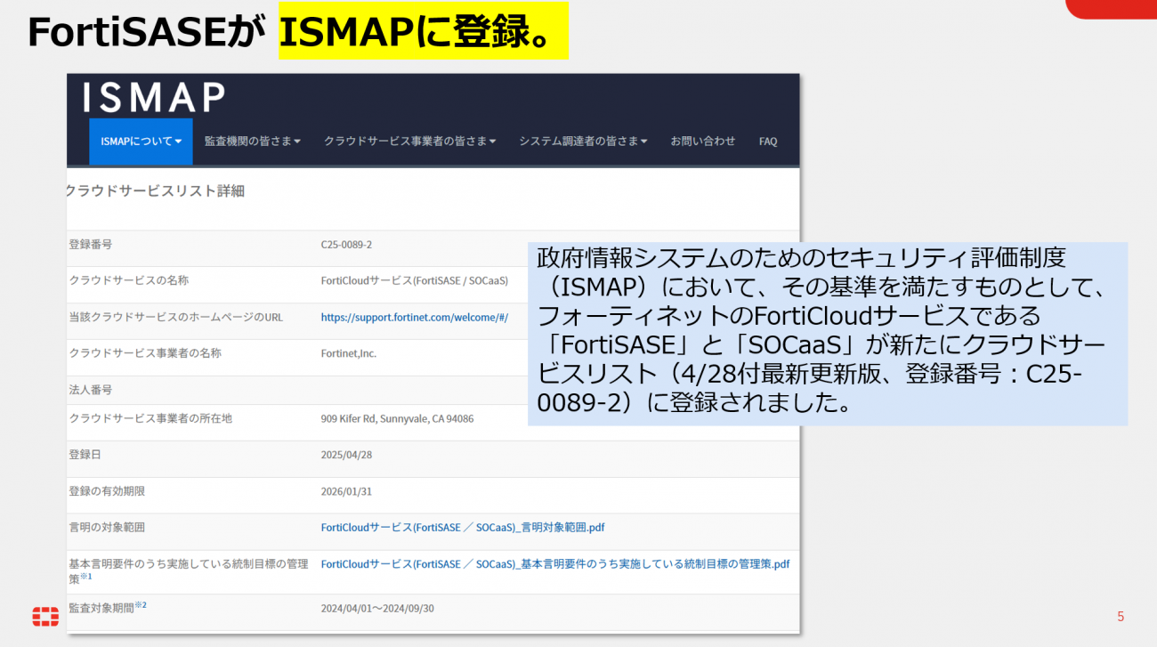Select the blue description text box

click(827, 333)
